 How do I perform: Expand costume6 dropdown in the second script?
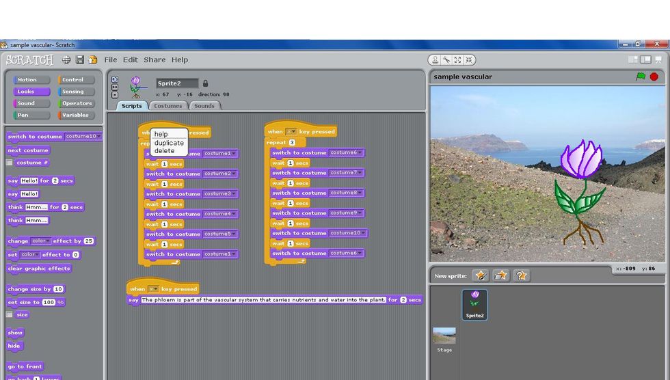click(360, 152)
